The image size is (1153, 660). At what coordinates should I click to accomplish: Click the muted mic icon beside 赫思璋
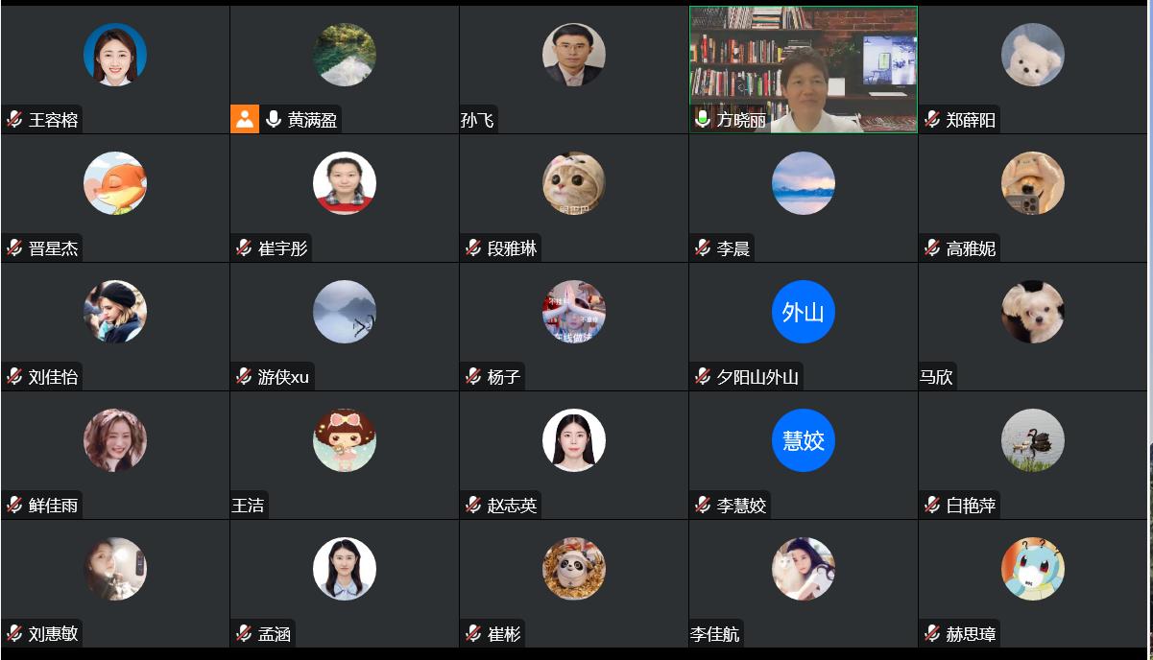tap(932, 634)
